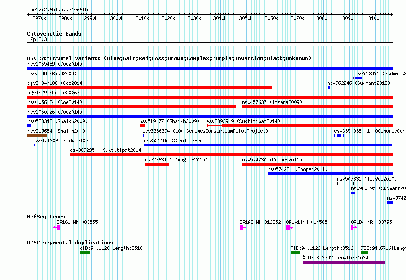Select the OR1A2 gene magenta glyph
The image size is (406, 280).
pos(243,228)
